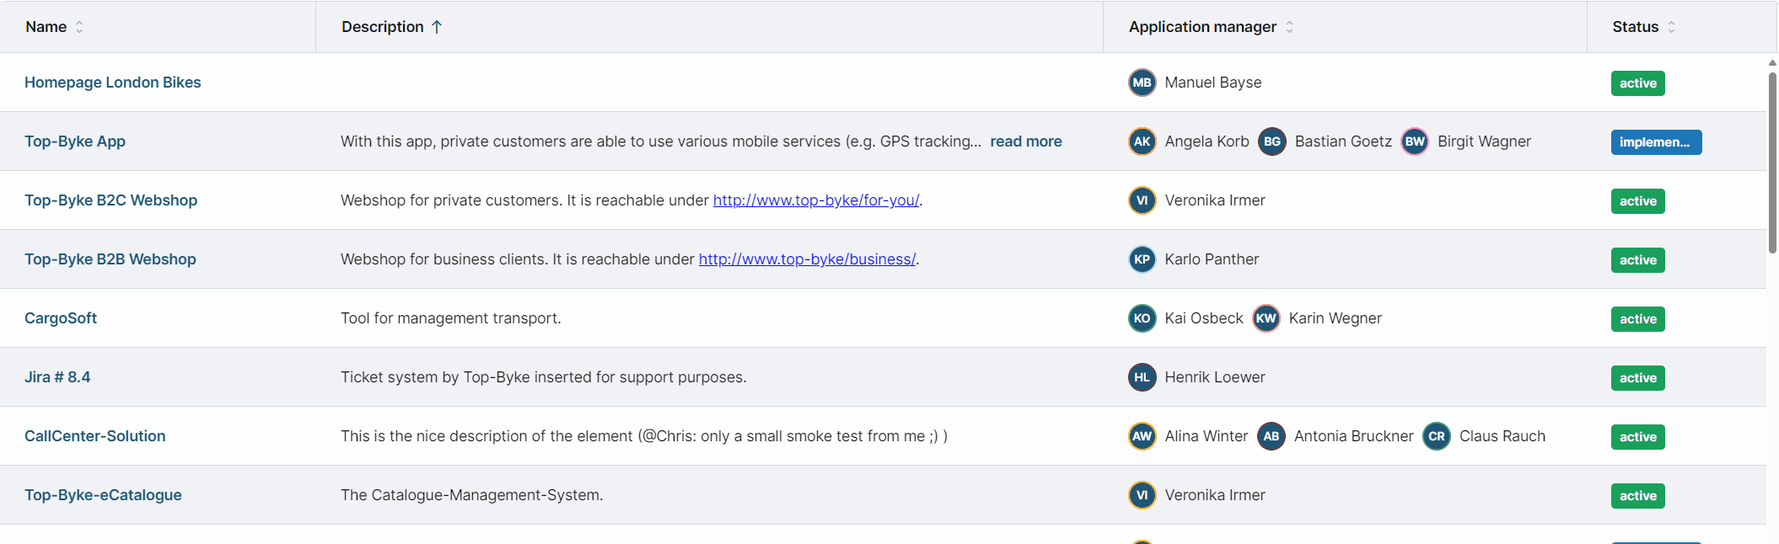This screenshot has height=544, width=1779.
Task: Open the top-byke/for-you webshop URL
Action: (x=815, y=200)
